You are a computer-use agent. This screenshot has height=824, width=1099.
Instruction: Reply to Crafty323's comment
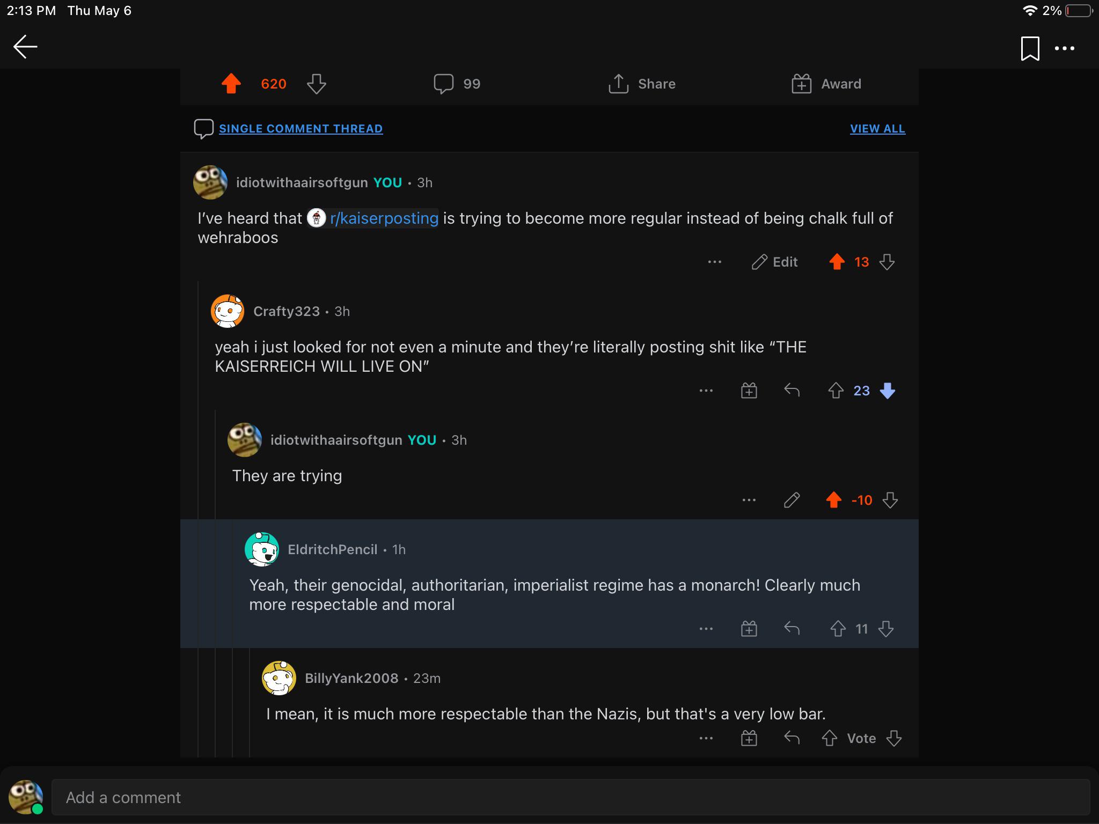coord(792,391)
